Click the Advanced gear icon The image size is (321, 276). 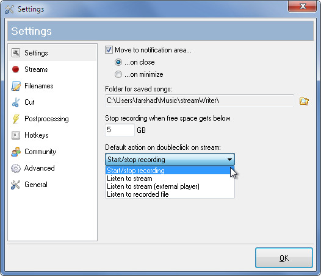click(x=16, y=168)
